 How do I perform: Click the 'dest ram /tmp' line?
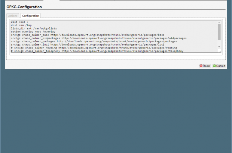(x=21, y=25)
